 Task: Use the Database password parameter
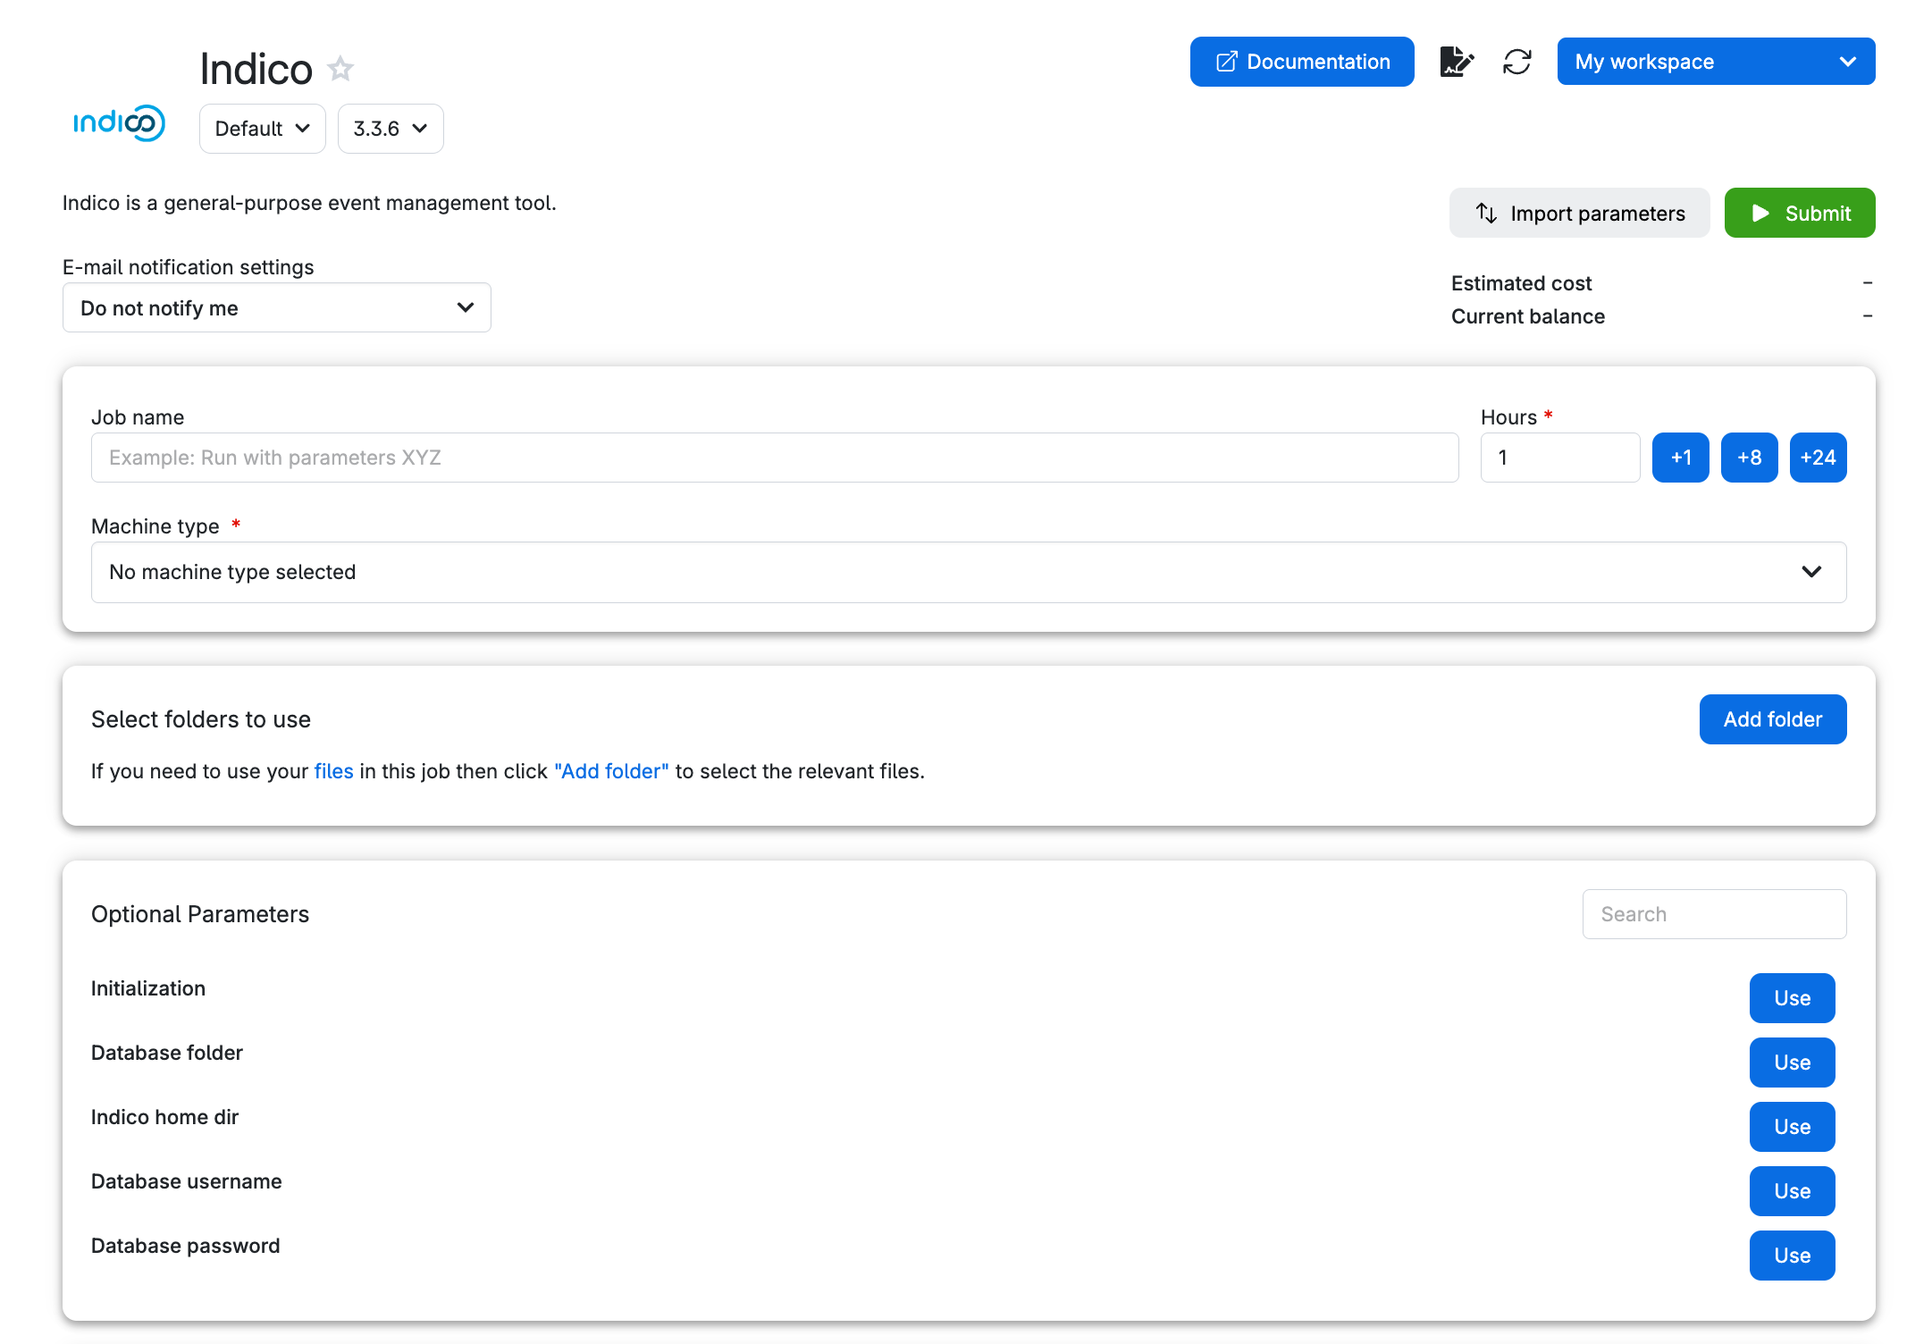coord(1793,1256)
